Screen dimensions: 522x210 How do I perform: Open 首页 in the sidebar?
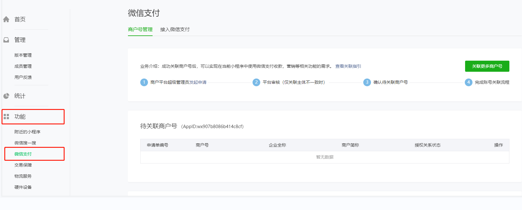(20, 19)
